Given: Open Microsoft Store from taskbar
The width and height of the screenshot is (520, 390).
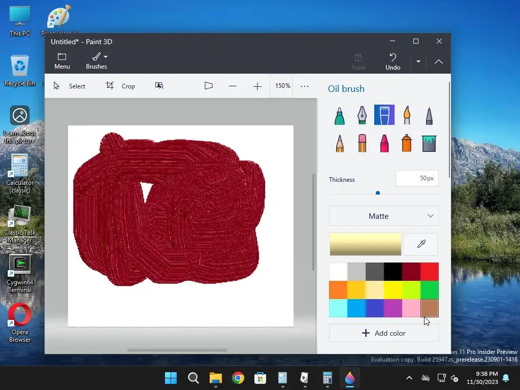Looking at the screenshot, I should coord(261,378).
